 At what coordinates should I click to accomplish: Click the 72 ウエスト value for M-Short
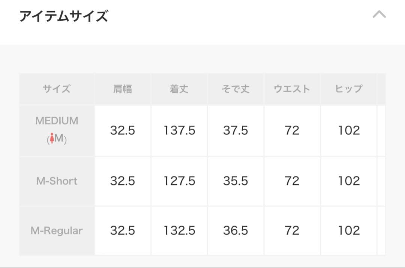292,181
